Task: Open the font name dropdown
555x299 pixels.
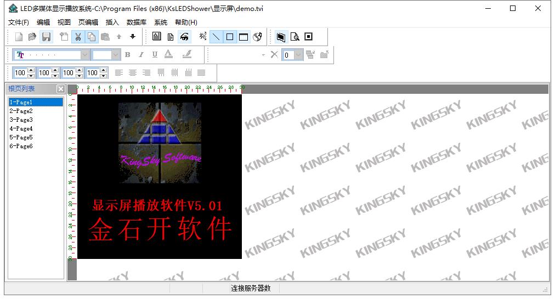Action: 84,55
